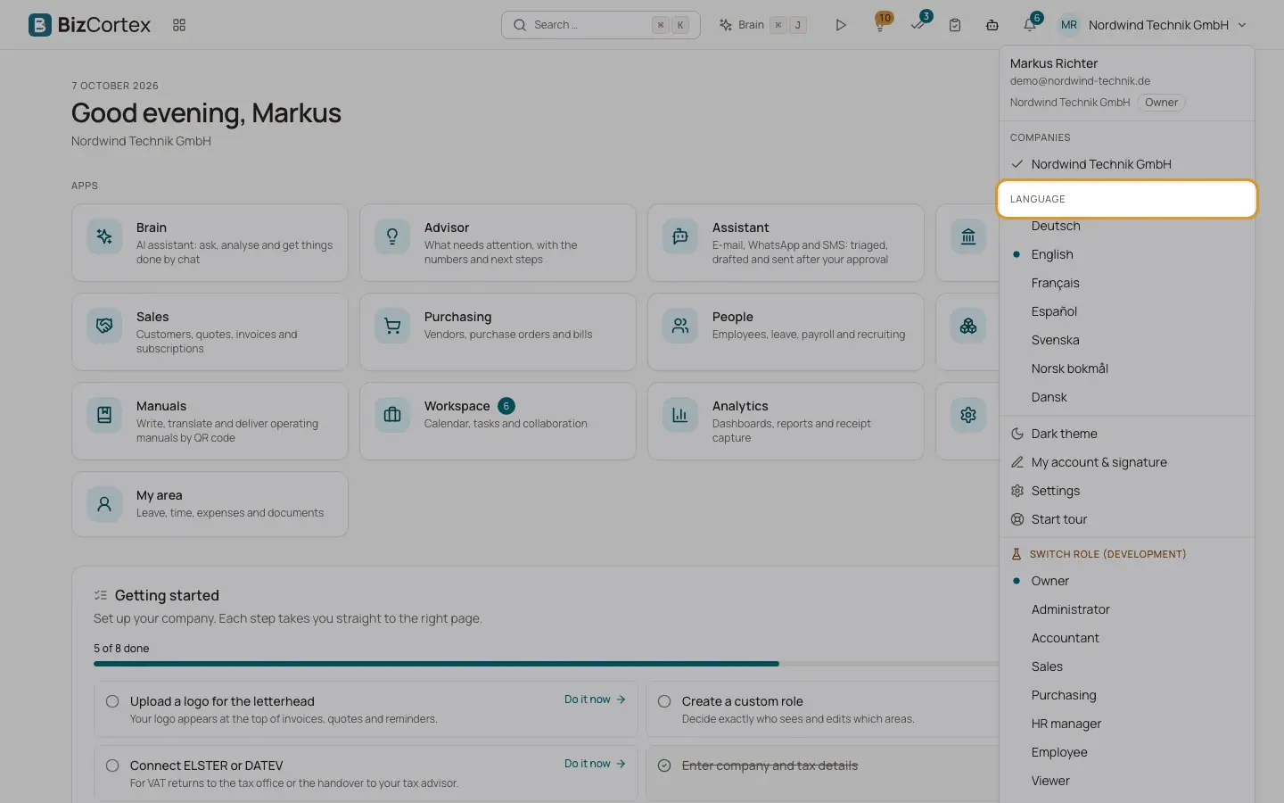The width and height of the screenshot is (1284, 803).
Task: Click the Analytics chart card icon
Action: point(680,415)
